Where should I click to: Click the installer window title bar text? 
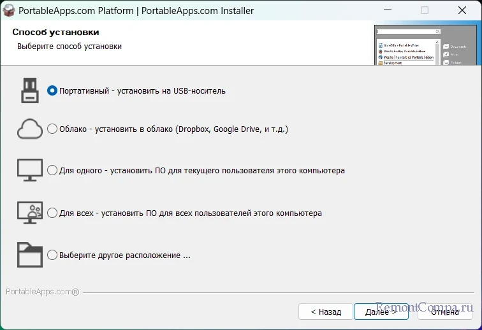(138, 11)
